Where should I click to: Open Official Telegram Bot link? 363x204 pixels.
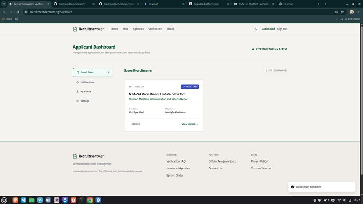point(222,161)
